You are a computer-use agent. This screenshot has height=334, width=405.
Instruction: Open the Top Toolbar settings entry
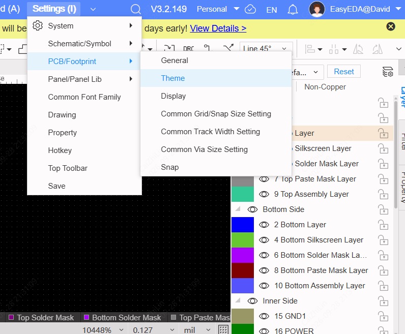point(84,168)
